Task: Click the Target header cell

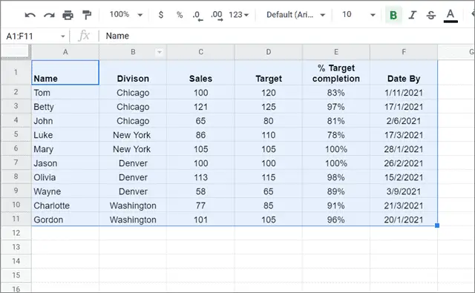Action: coord(269,73)
